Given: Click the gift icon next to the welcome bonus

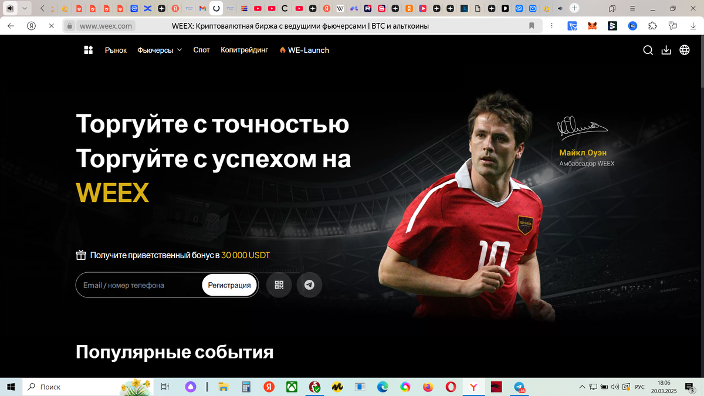Looking at the screenshot, I should pyautogui.click(x=81, y=255).
